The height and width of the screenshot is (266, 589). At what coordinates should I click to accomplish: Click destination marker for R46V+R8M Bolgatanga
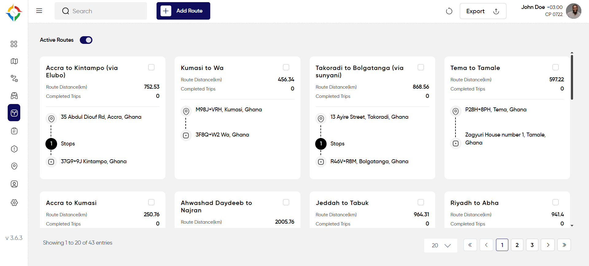coord(321,162)
